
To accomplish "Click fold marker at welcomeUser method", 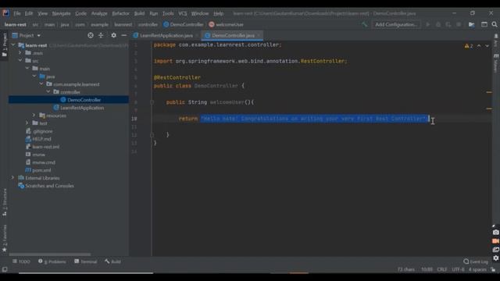I will pyautogui.click(x=152, y=102).
